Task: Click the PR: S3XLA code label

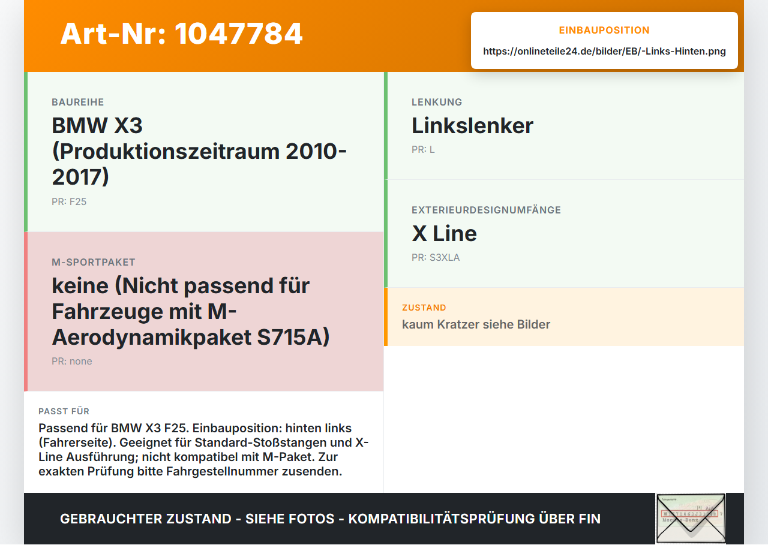Action: (x=436, y=257)
